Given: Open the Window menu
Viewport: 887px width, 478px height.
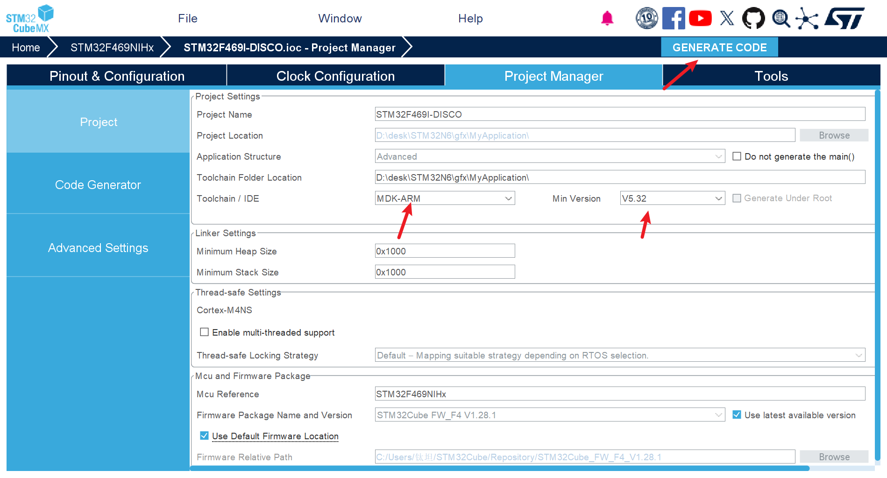Looking at the screenshot, I should click(340, 18).
